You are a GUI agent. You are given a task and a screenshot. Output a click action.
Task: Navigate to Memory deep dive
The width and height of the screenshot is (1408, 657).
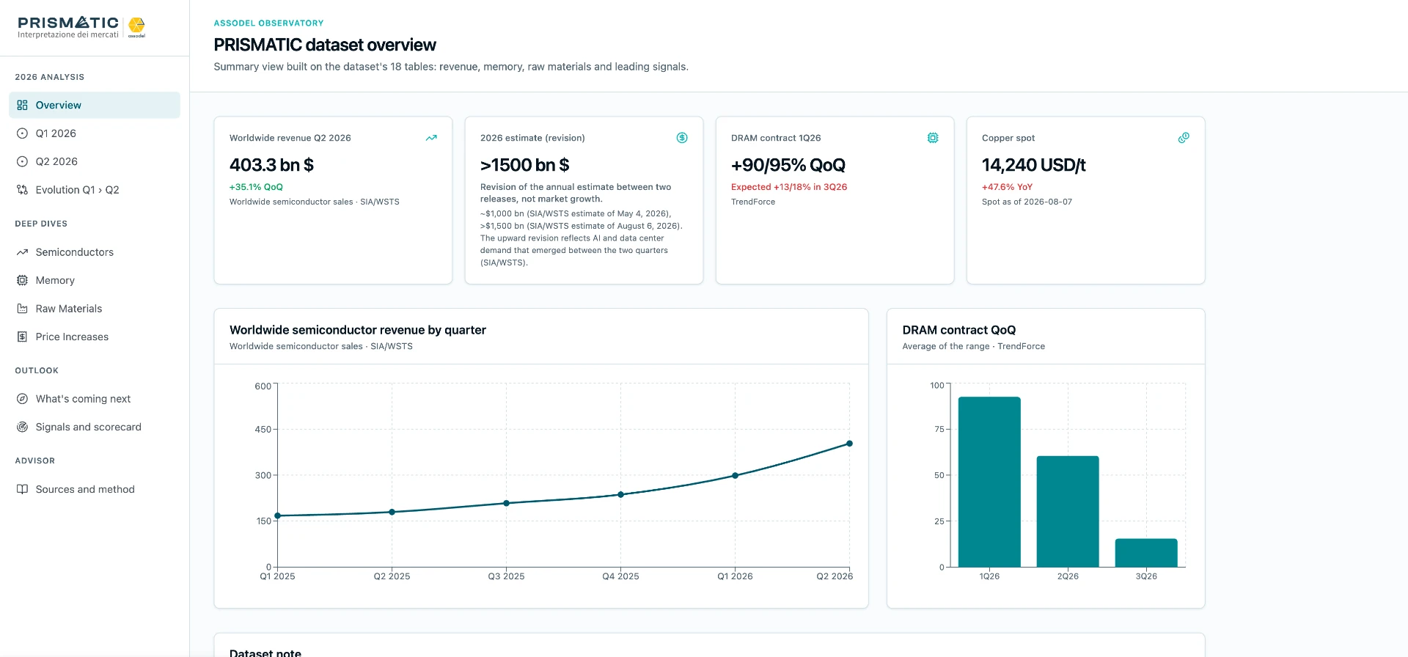coord(95,280)
